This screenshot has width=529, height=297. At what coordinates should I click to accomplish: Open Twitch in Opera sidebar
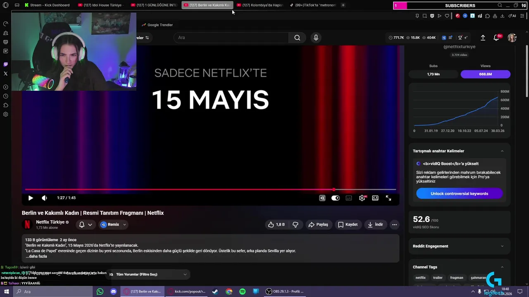(x=5, y=64)
